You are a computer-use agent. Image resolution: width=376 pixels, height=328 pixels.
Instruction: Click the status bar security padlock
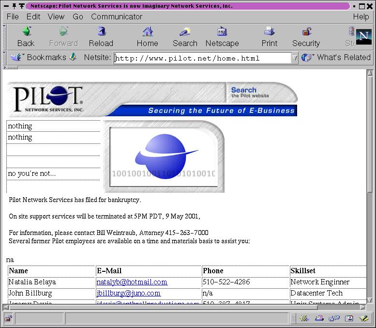tap(9, 319)
